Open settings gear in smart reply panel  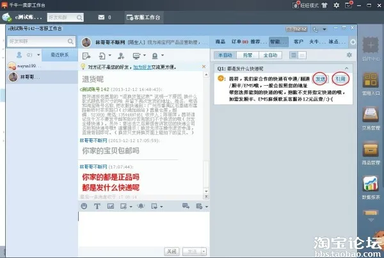click(x=349, y=55)
